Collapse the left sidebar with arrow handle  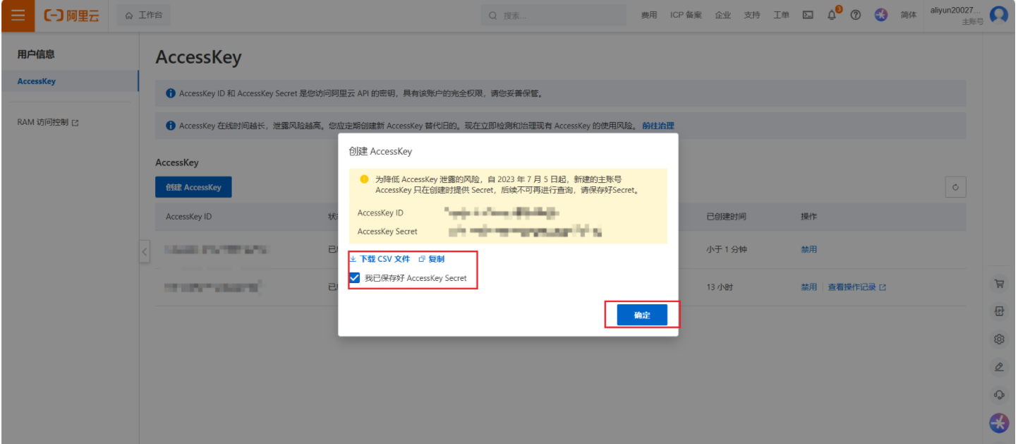(x=145, y=251)
